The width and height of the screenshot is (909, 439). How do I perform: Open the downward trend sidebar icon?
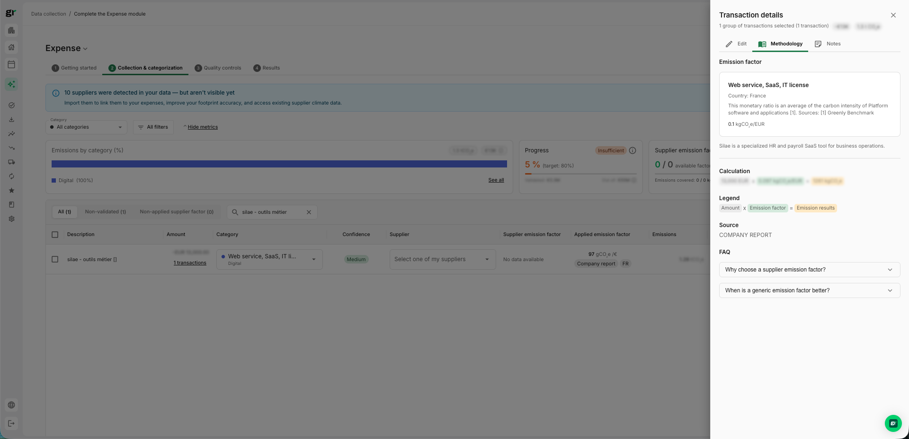tap(11, 148)
